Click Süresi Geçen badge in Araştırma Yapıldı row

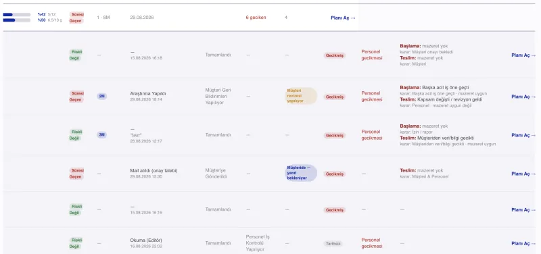pyautogui.click(x=76, y=97)
